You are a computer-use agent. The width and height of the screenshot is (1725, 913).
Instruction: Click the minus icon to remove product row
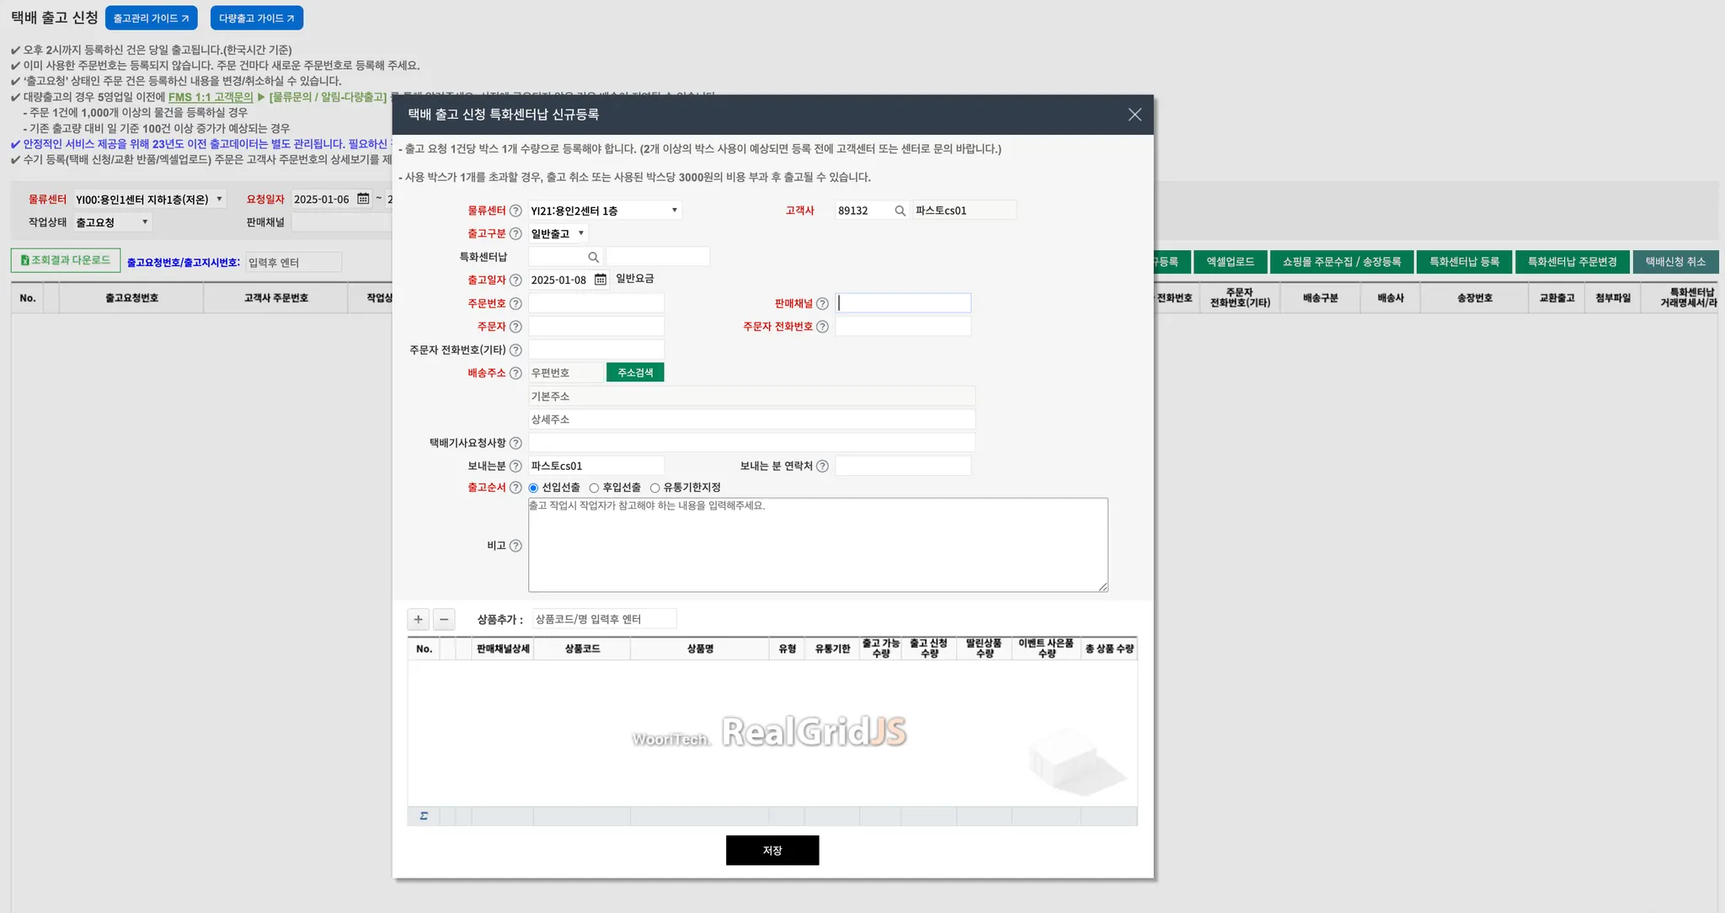444,619
